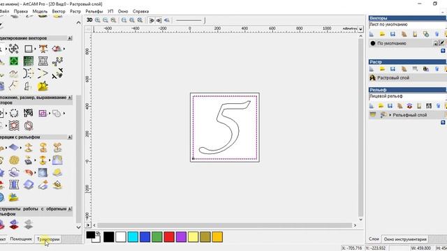Select the red diamond back relief tool
447x251 pixels.
click(x=14, y=225)
